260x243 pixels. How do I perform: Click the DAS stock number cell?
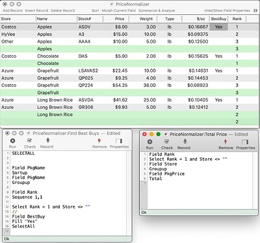(x=83, y=56)
